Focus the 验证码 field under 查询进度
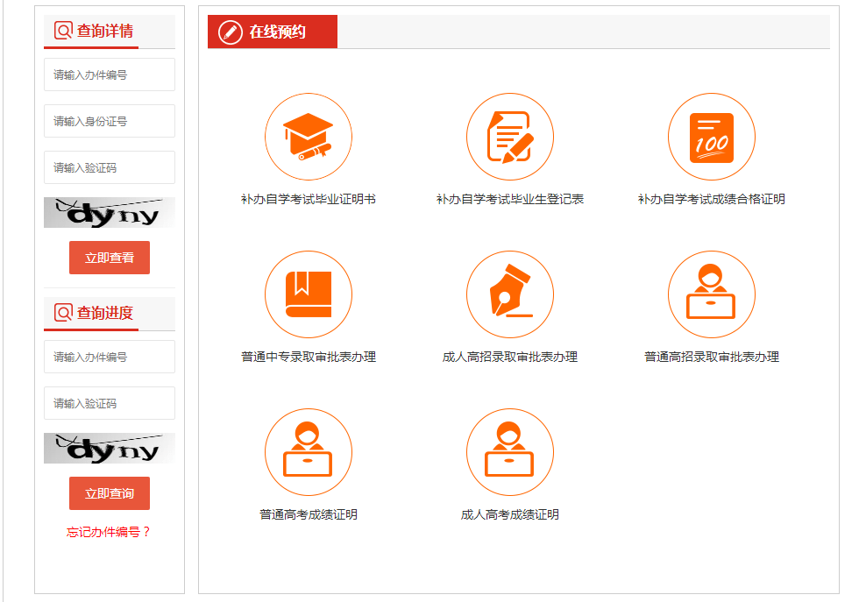 (110, 403)
